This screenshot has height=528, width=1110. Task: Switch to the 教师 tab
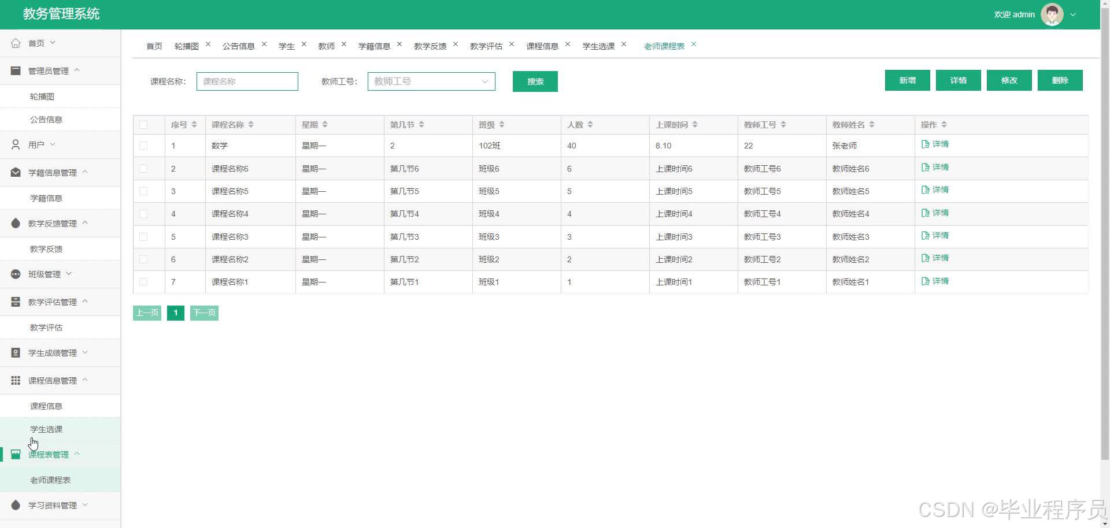[x=327, y=46]
